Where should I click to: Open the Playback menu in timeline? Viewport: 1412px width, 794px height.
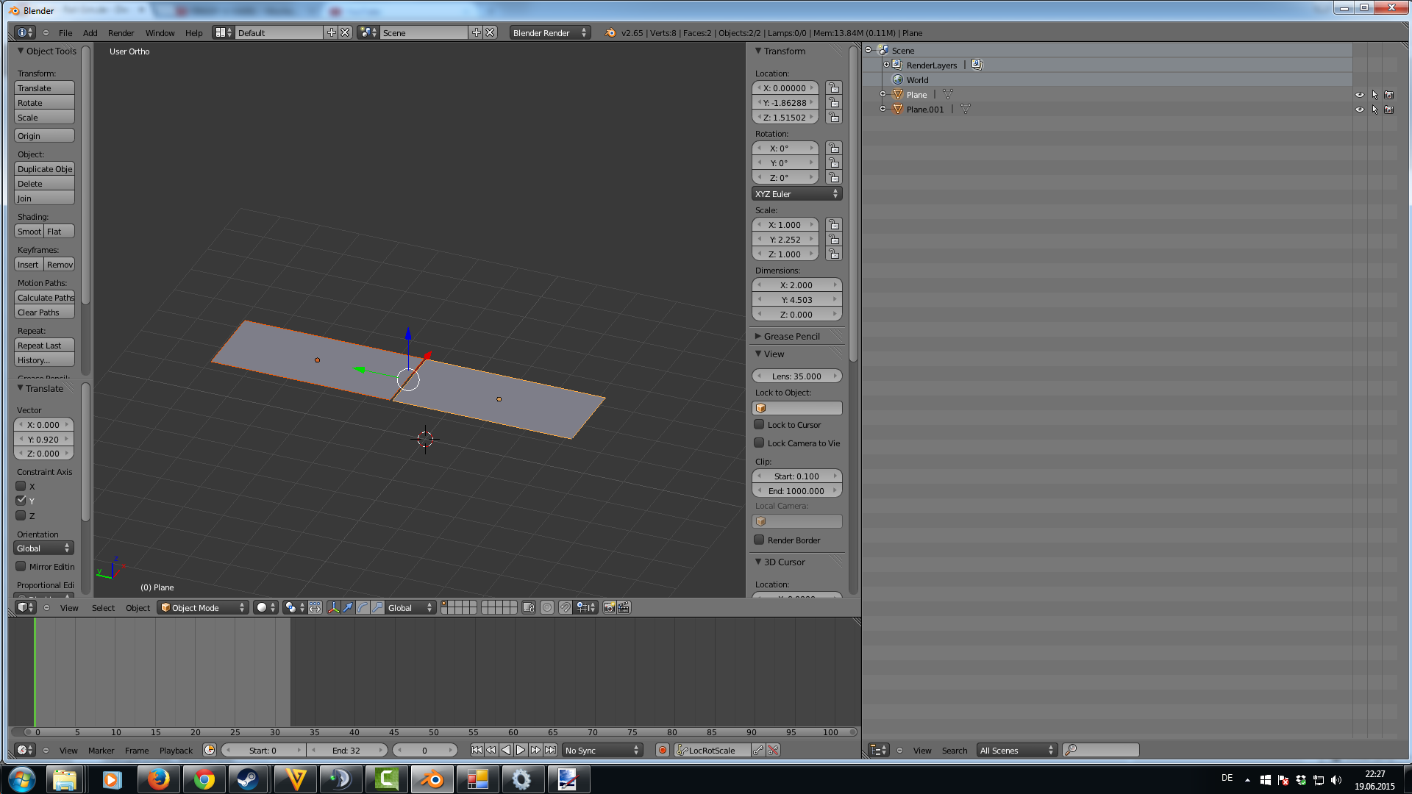click(176, 751)
